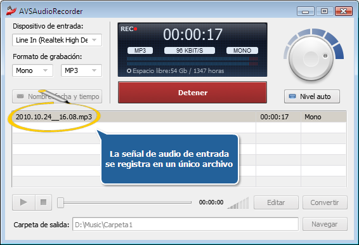The image size is (359, 245).
Task: Click the playback position slider handle
Action: (60, 202)
